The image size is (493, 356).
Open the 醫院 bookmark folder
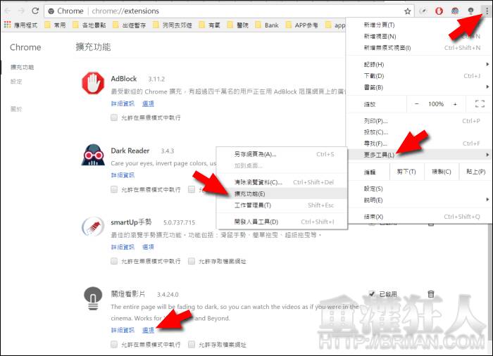pos(238,25)
